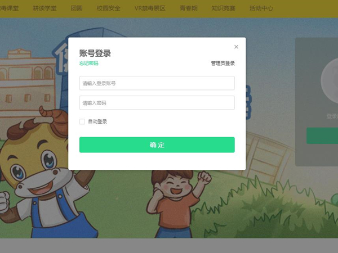Navigate to the 青春期 menu item
This screenshot has height=253, width=338.
point(189,8)
